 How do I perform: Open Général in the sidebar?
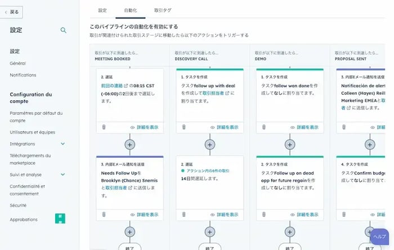point(18,63)
